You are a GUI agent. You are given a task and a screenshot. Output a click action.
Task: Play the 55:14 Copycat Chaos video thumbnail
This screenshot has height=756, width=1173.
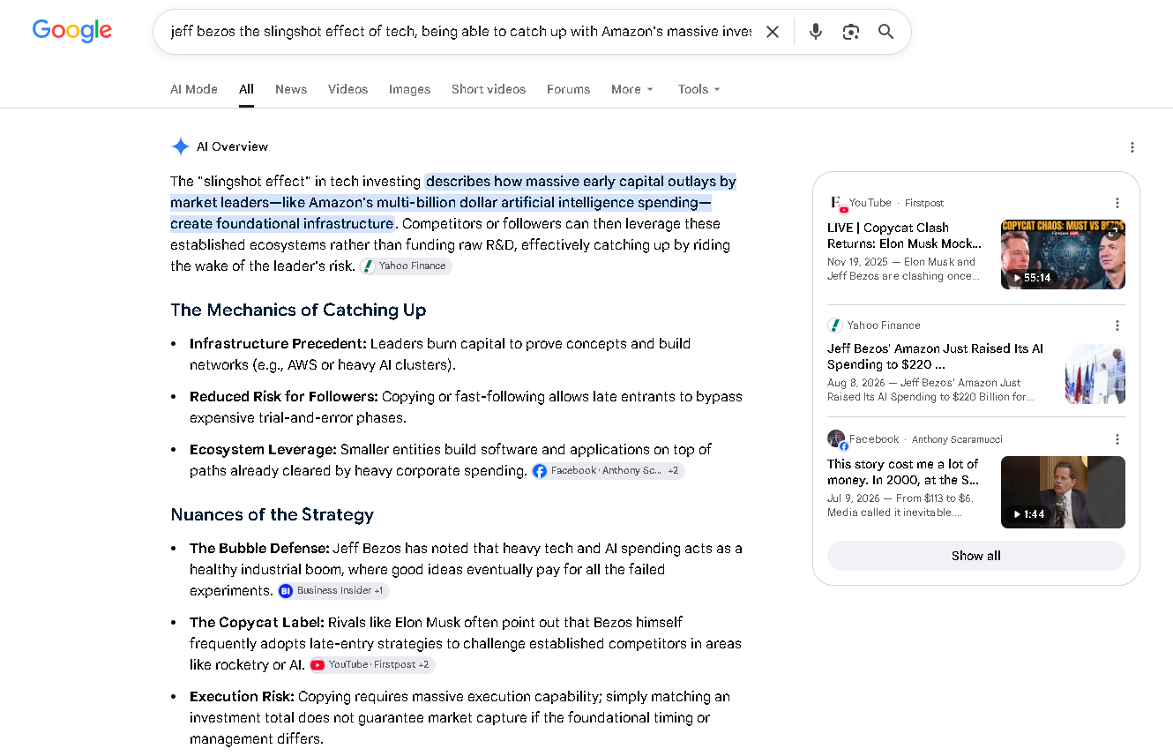(1063, 254)
